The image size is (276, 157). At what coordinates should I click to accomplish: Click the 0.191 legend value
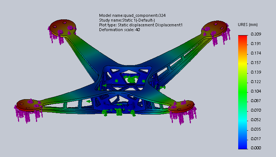tap(256, 44)
